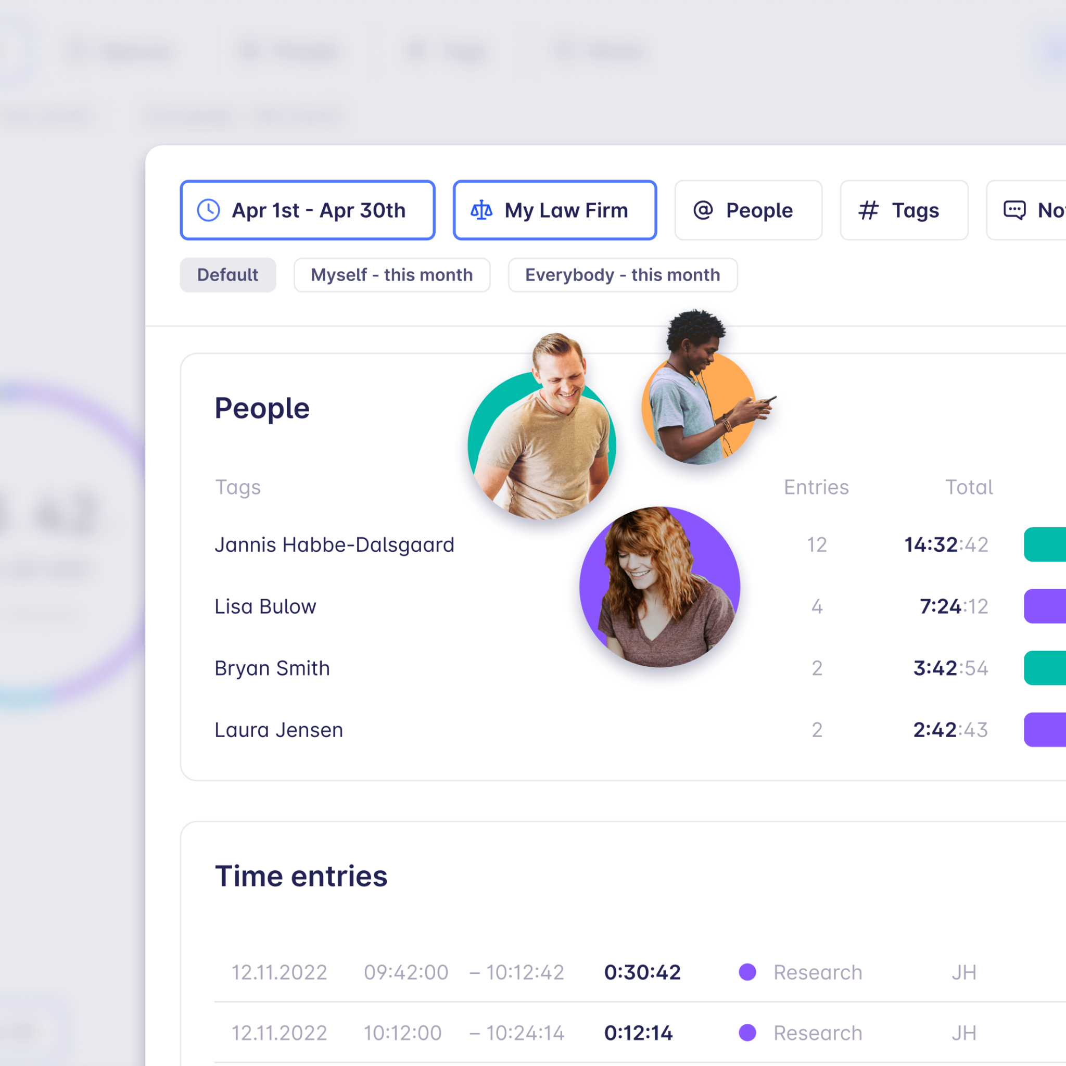Viewport: 1066px width, 1066px height.
Task: Click purple dot on 0:12:14 Research entry
Action: click(x=747, y=1032)
